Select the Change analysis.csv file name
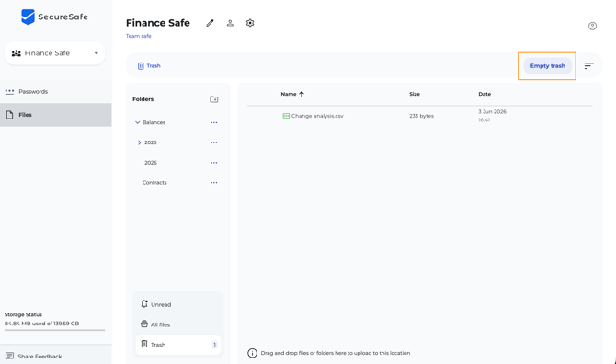 [x=317, y=116]
